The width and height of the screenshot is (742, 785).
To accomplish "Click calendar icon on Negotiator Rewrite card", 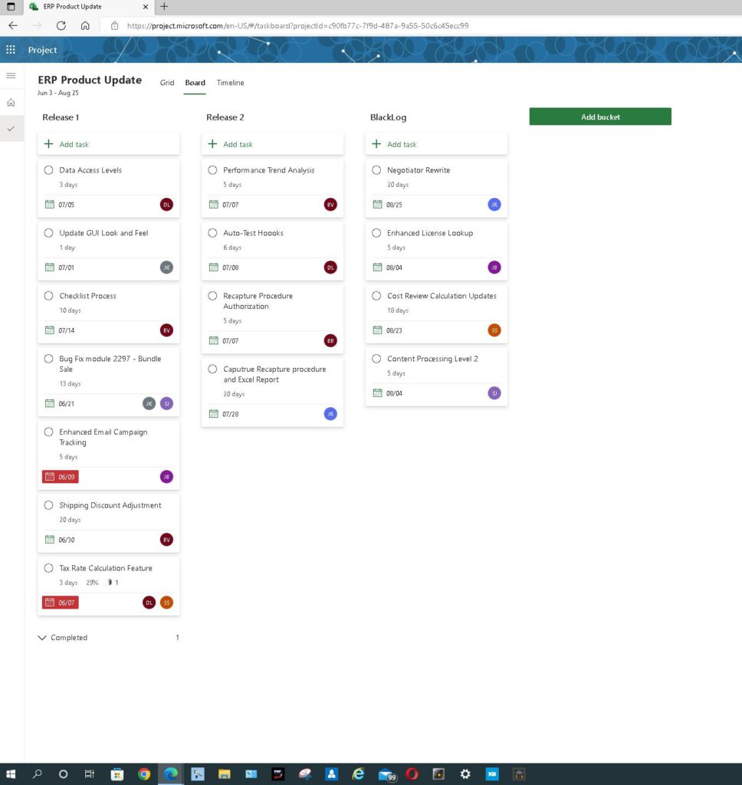I will click(x=377, y=205).
